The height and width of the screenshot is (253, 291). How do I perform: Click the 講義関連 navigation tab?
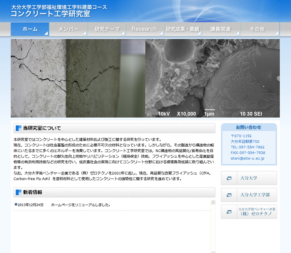coord(221,29)
